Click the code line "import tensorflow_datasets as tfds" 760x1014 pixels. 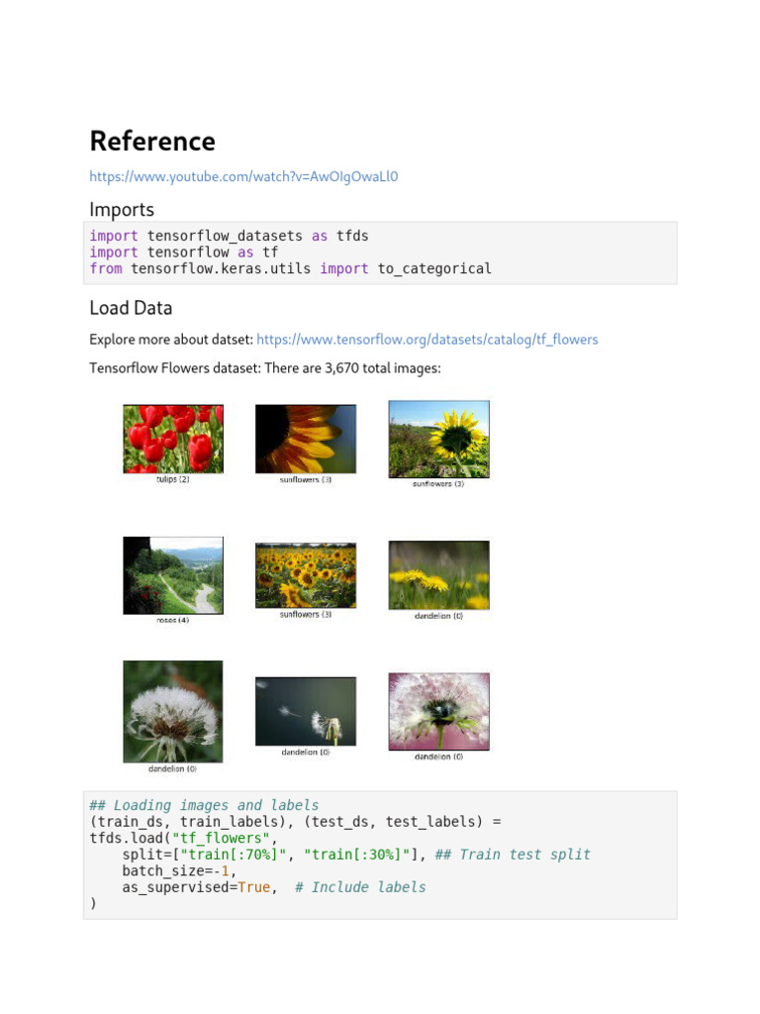coord(229,236)
